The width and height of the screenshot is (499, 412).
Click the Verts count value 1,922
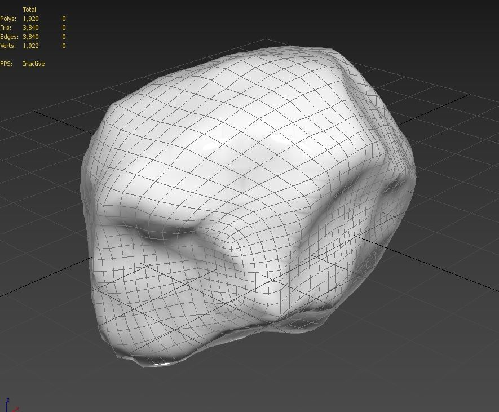coord(30,46)
